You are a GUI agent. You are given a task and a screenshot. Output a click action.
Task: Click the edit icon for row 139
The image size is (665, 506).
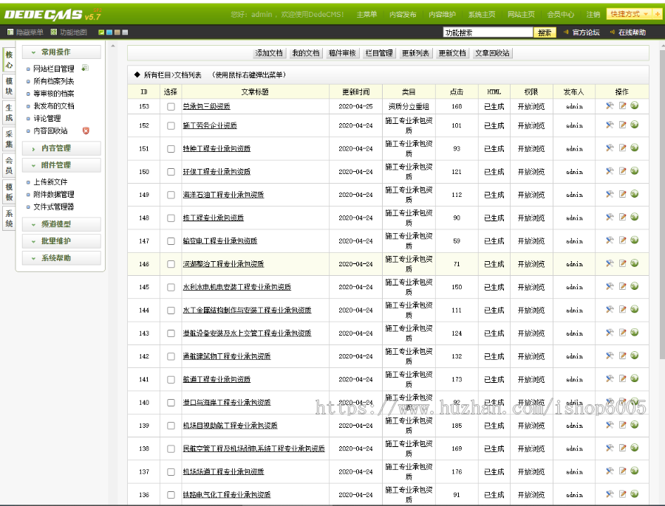[622, 425]
